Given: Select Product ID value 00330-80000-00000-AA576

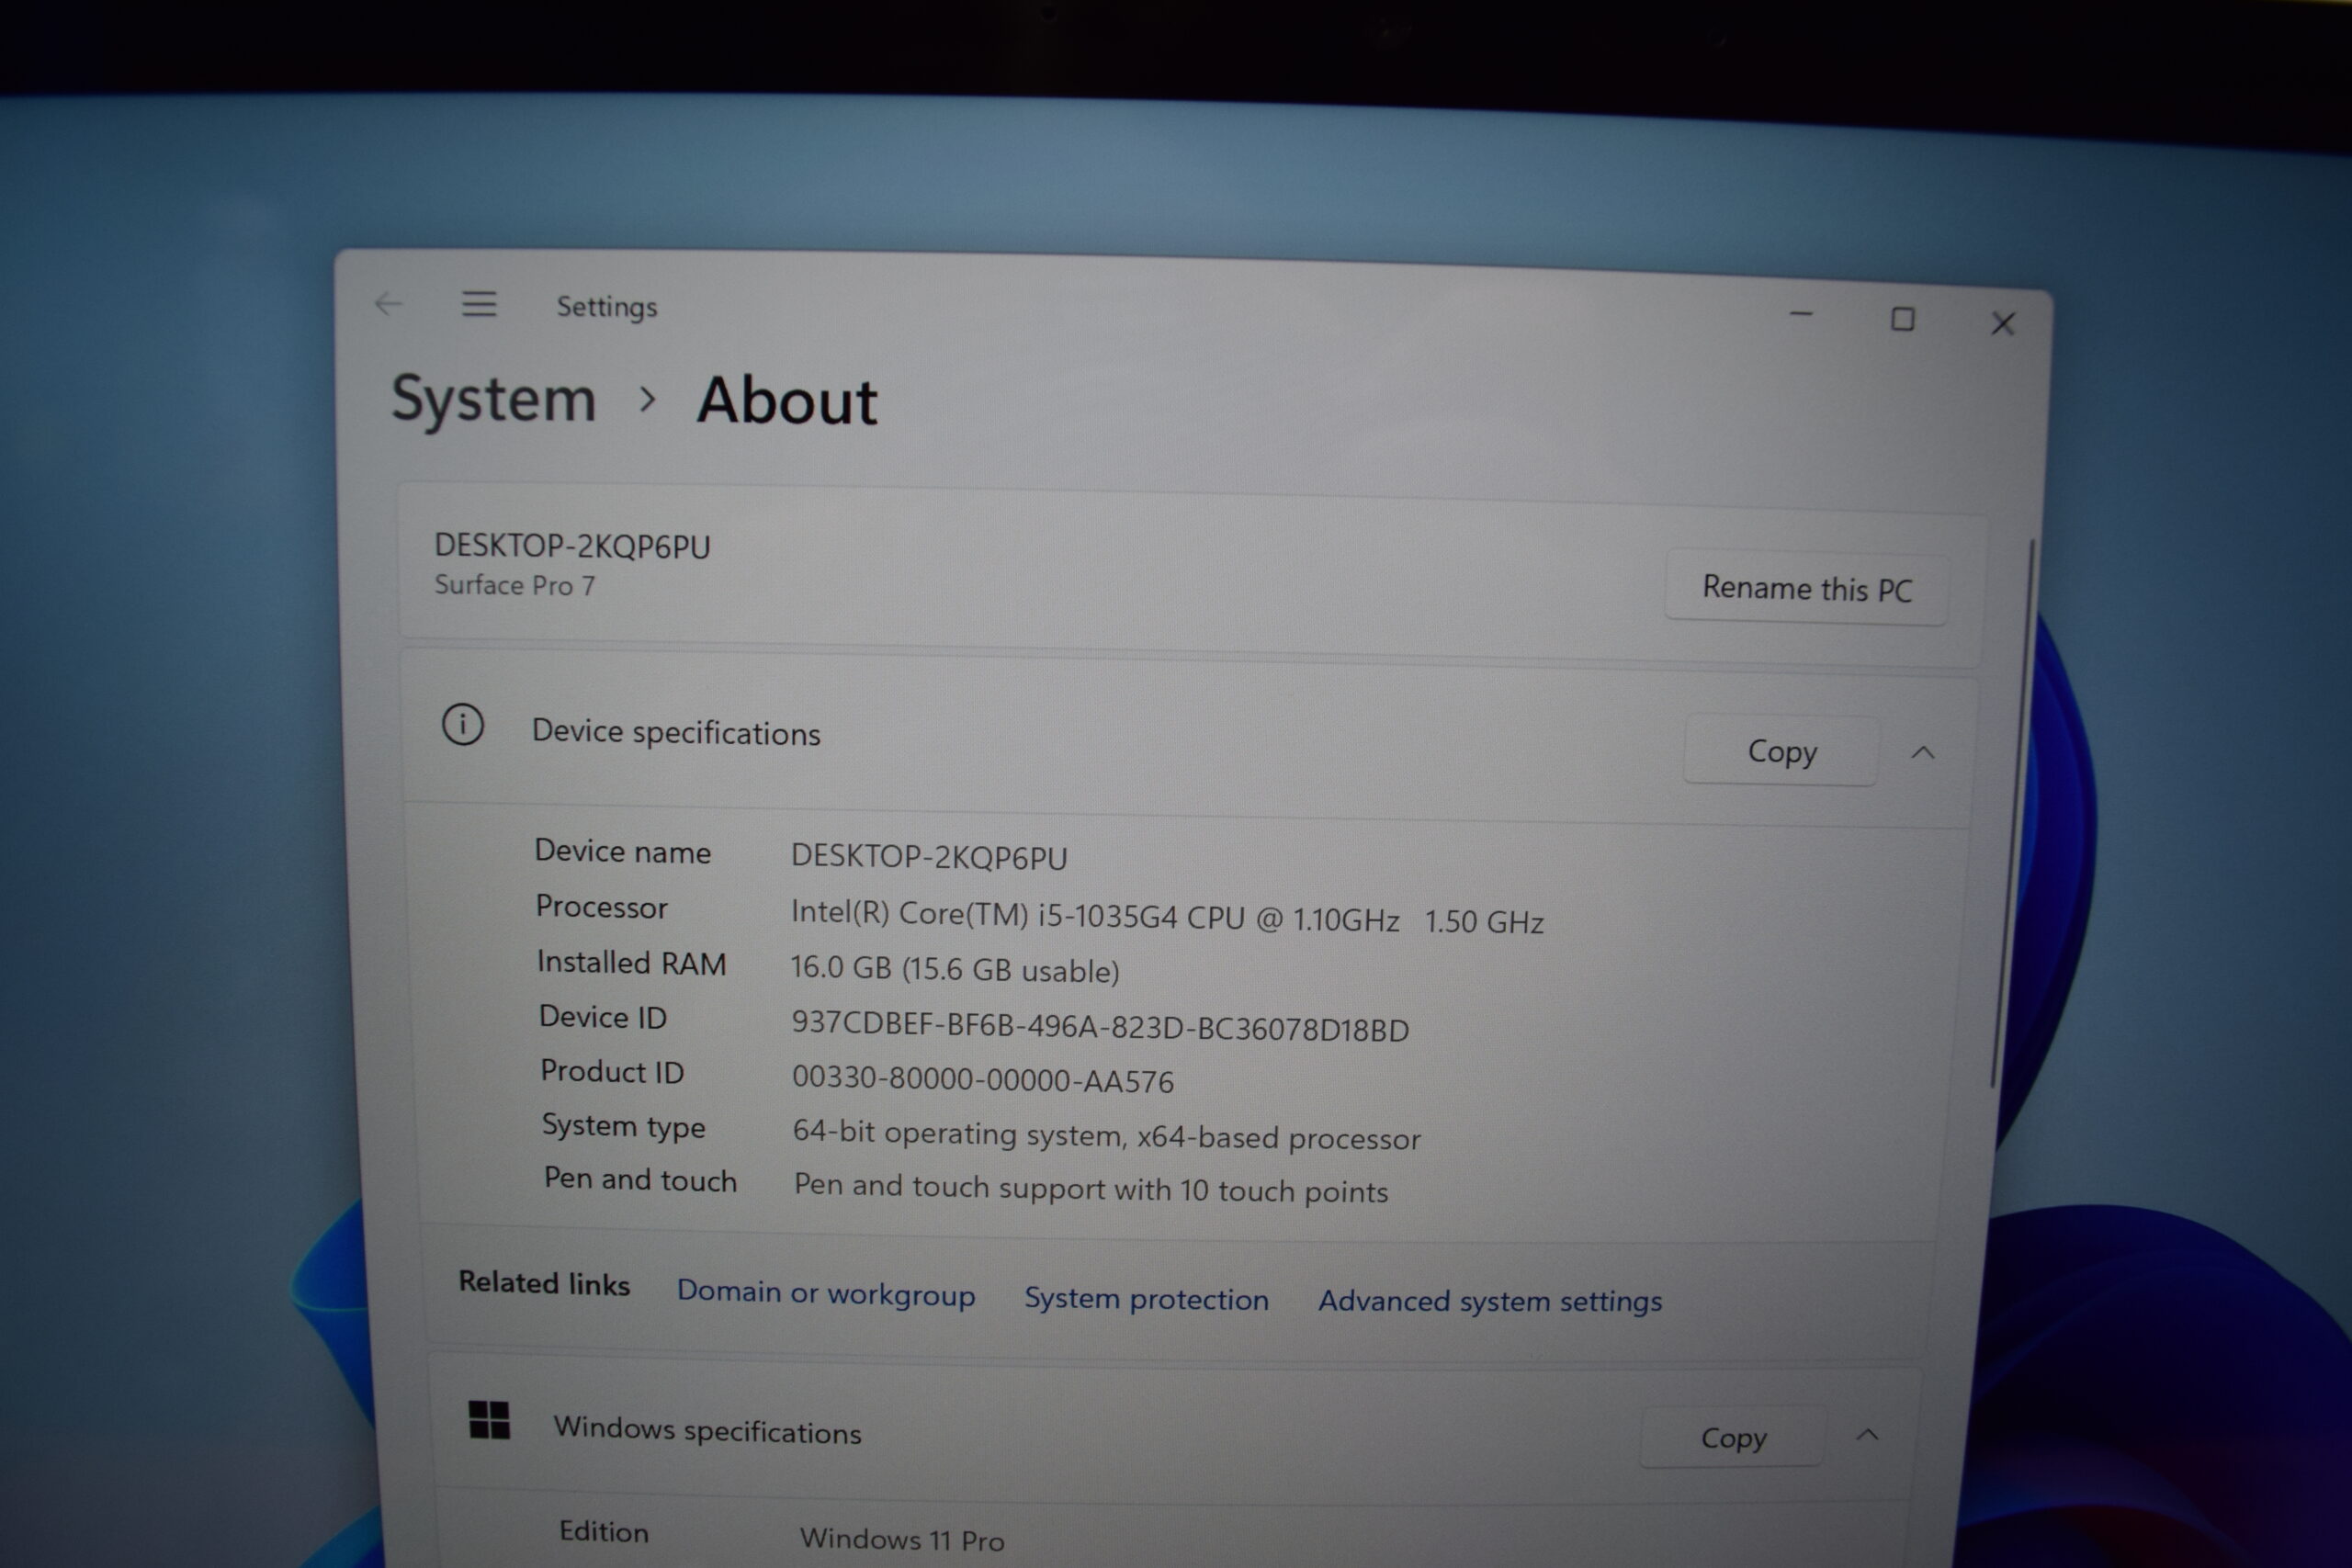Looking at the screenshot, I should 983,1080.
